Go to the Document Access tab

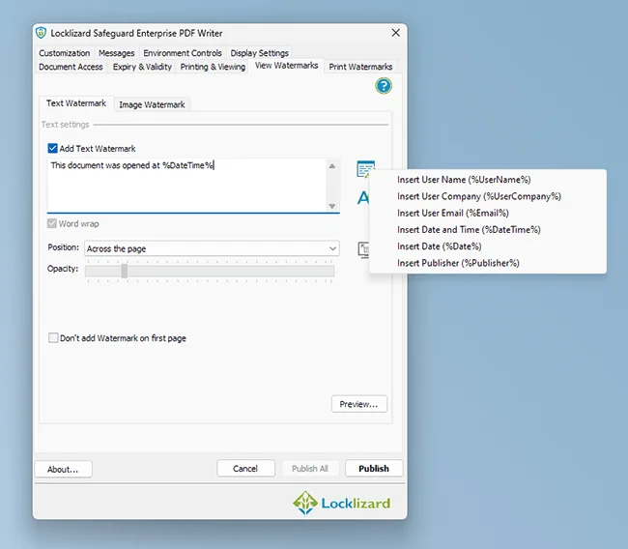(71, 67)
